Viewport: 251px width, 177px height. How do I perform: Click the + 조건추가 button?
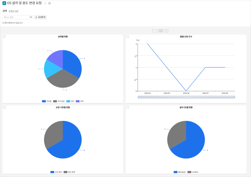40,17
